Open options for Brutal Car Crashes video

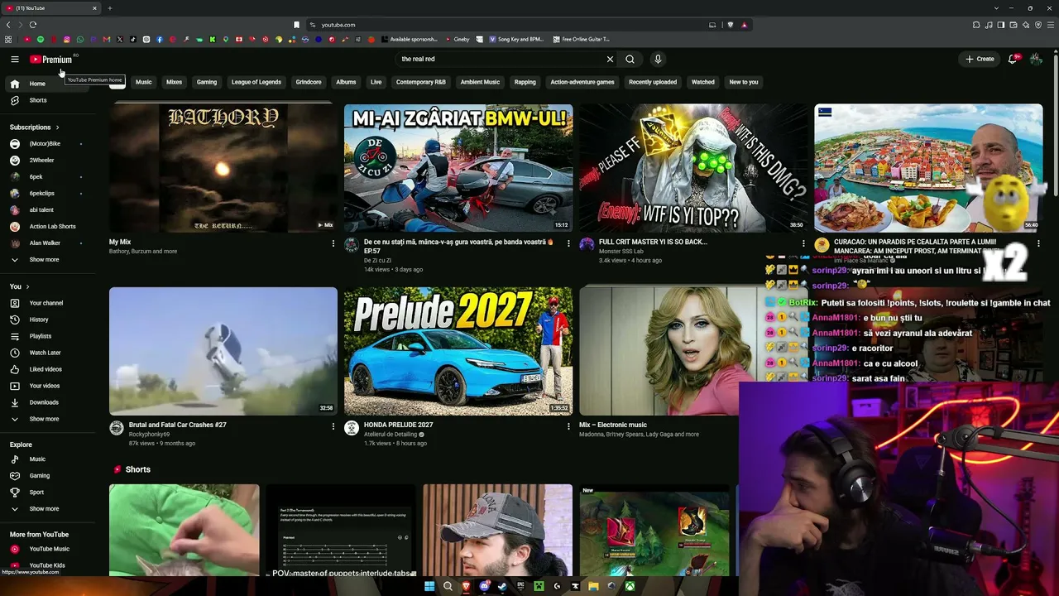click(x=333, y=426)
